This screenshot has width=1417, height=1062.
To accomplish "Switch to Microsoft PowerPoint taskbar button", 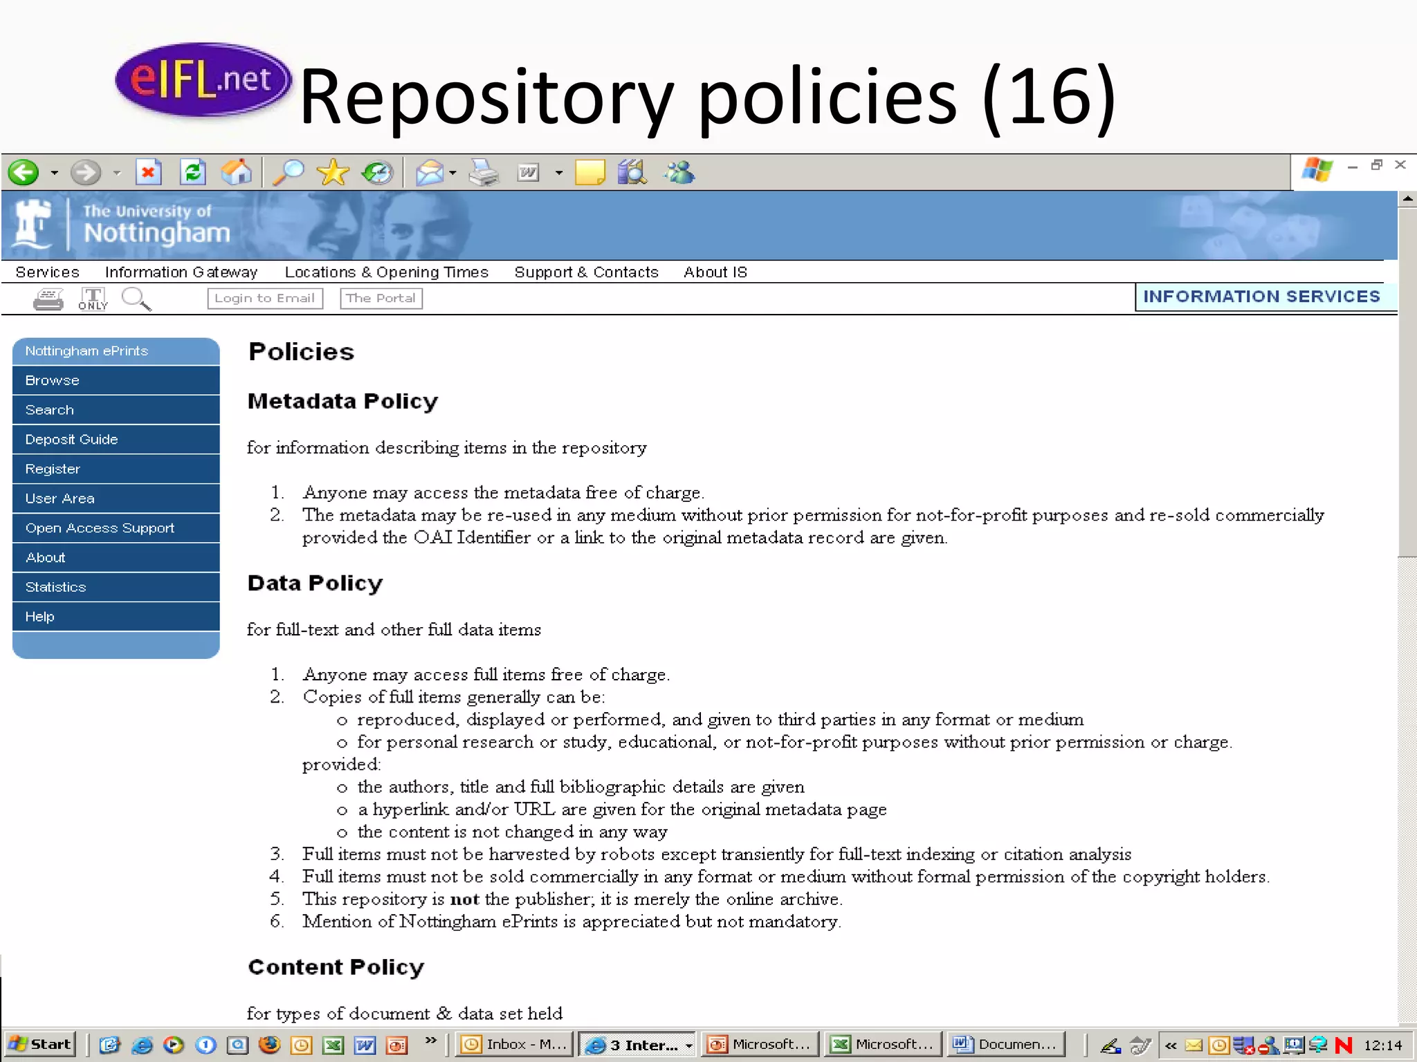I will tap(760, 1045).
